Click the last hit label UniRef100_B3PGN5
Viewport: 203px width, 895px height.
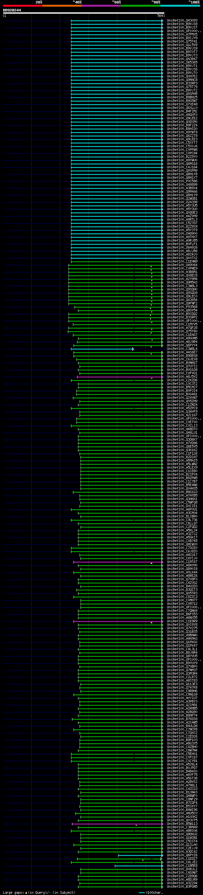pos(182,887)
